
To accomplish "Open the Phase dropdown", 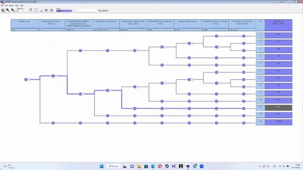I will (73, 11).
